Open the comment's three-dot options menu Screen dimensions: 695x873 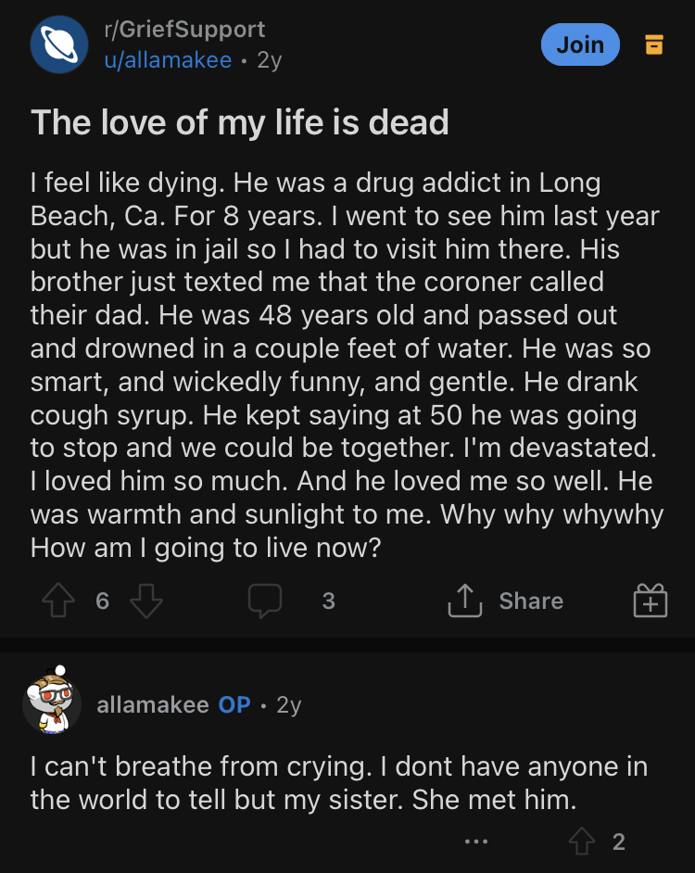[x=477, y=841]
